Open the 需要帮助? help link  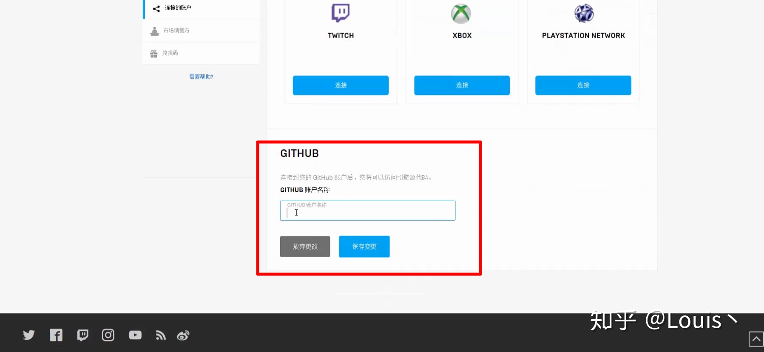201,77
